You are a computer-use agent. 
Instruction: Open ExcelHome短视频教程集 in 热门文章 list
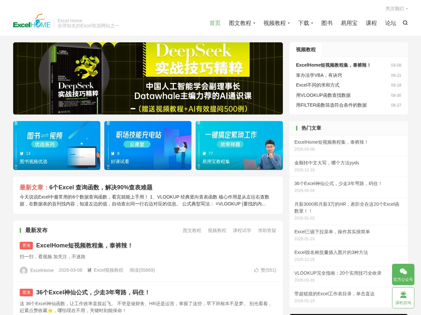pos(331,142)
